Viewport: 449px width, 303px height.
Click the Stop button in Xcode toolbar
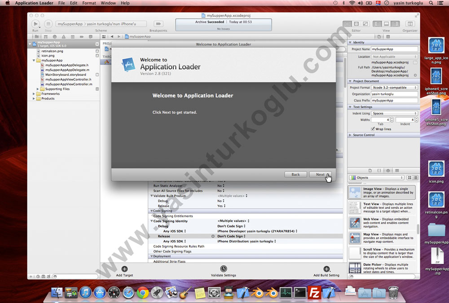point(48,24)
